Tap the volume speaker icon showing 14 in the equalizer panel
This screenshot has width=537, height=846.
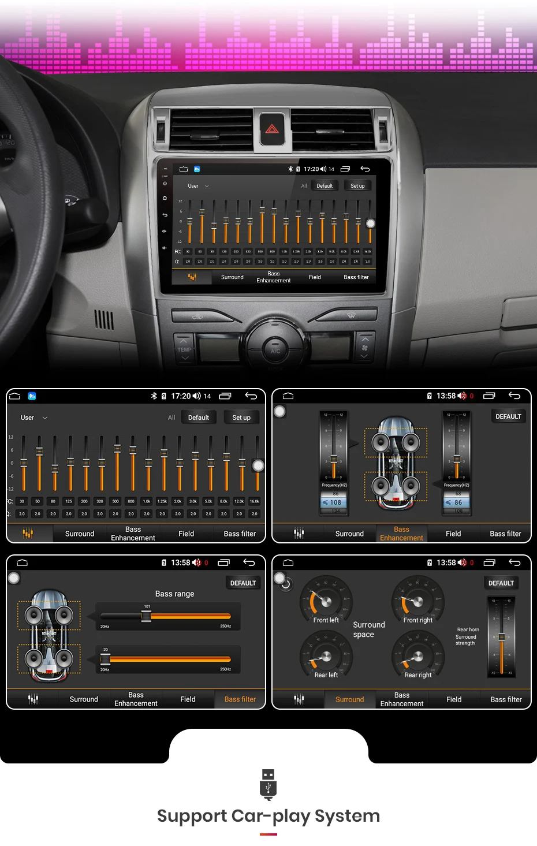(x=197, y=396)
